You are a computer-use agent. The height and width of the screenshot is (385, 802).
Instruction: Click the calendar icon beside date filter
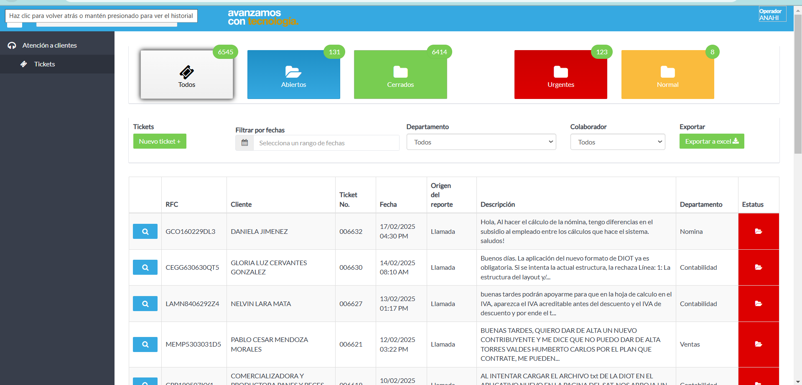pyautogui.click(x=244, y=143)
